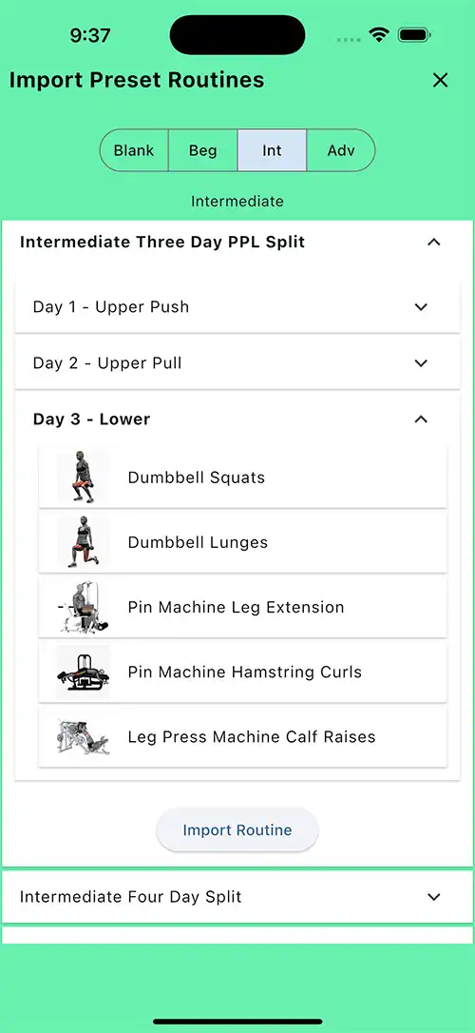475x1033 pixels.
Task: Switch to the Adv difficulty segment
Action: [341, 150]
